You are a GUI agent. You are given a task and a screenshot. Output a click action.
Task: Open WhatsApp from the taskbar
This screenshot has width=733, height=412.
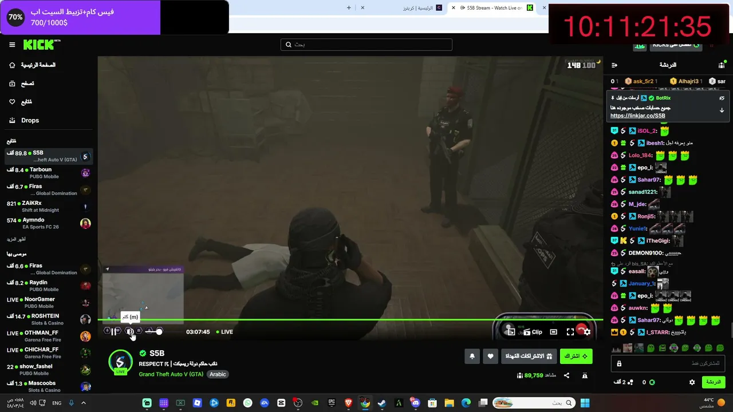pyautogui.click(x=247, y=403)
